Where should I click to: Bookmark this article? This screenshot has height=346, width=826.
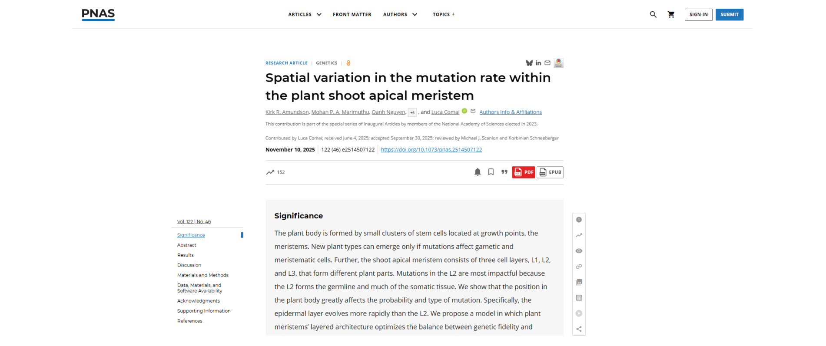491,172
